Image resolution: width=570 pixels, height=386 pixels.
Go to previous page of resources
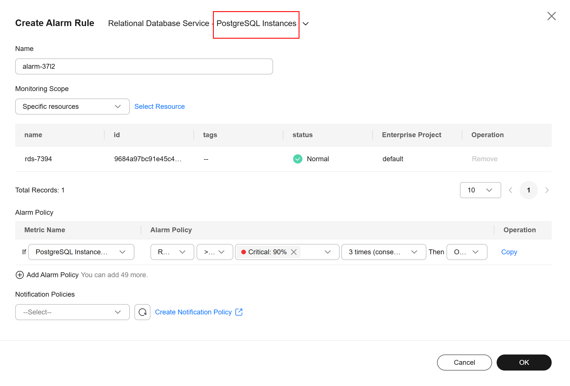(x=510, y=190)
